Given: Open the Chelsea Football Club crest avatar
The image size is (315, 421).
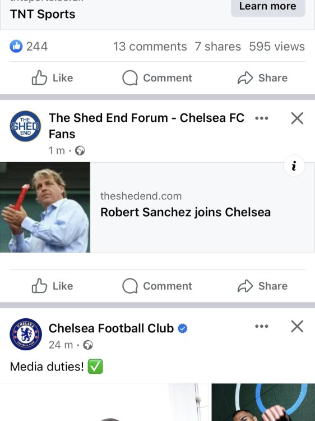Looking at the screenshot, I should (x=26, y=335).
